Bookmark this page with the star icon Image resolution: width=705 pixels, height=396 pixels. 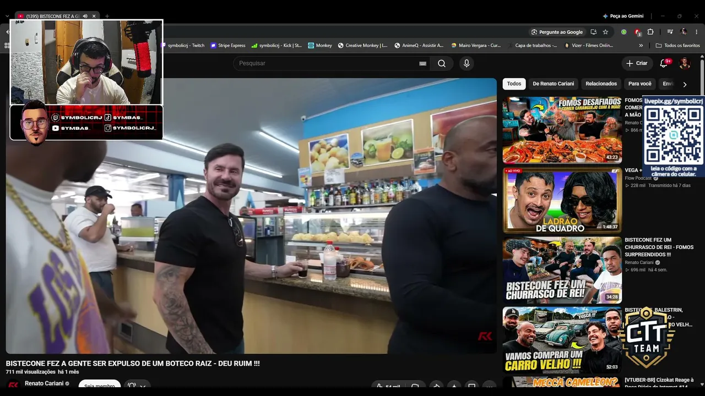605,32
